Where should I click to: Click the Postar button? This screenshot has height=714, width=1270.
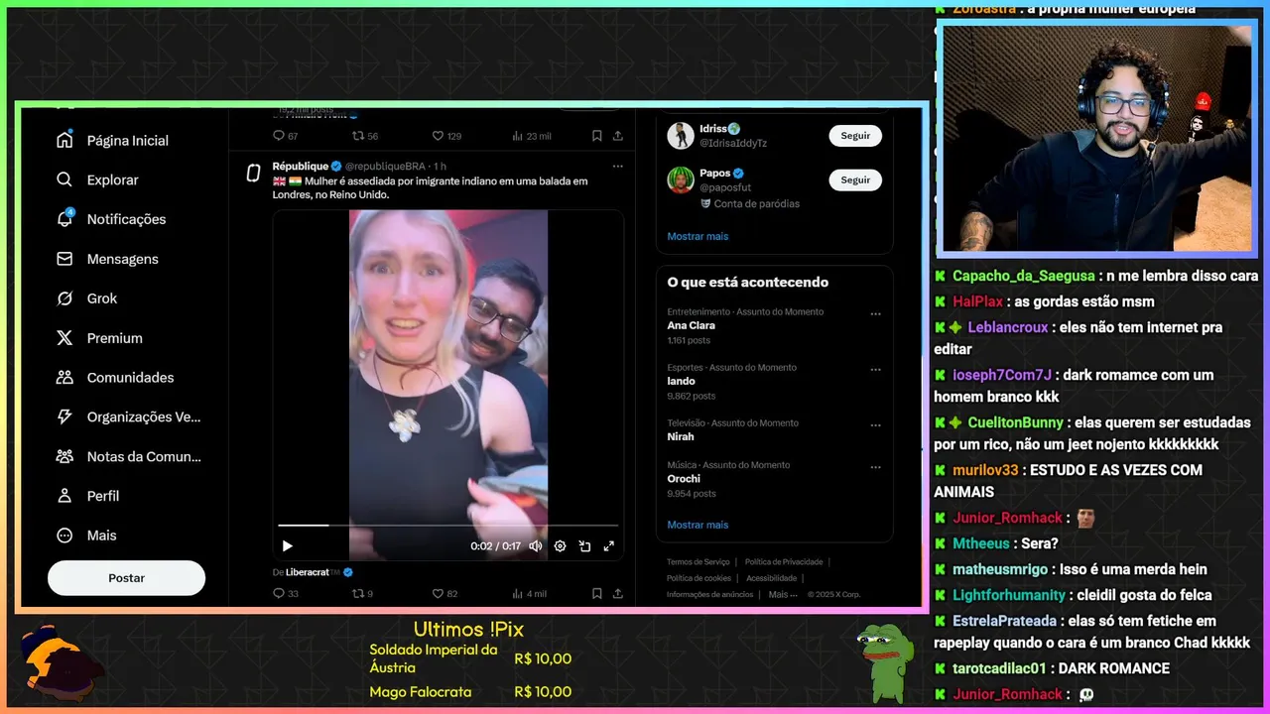click(x=126, y=578)
